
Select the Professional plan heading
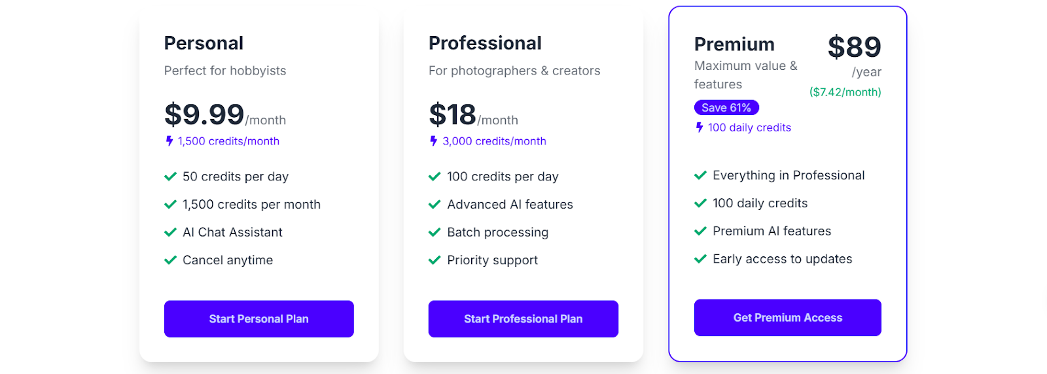(485, 43)
